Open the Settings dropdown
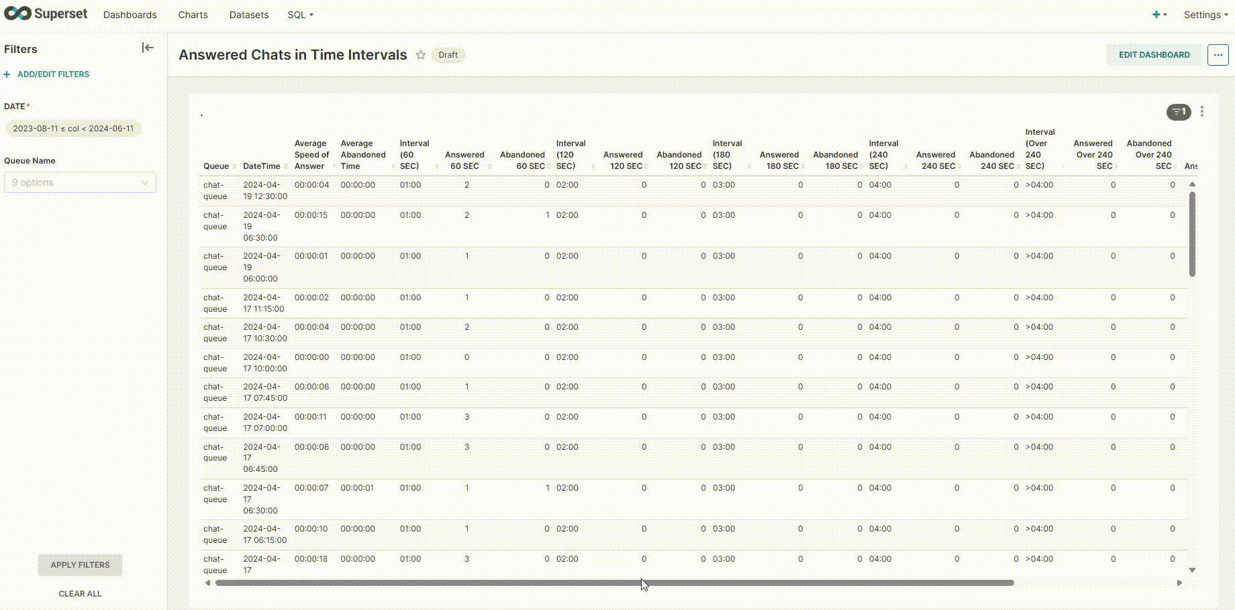1235x610 pixels. pyautogui.click(x=1205, y=14)
